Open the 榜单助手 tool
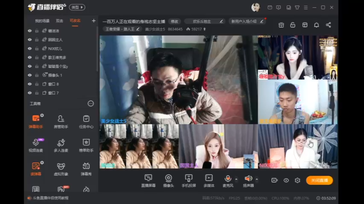 [x=86, y=145]
